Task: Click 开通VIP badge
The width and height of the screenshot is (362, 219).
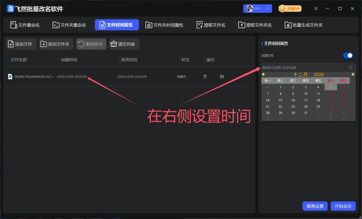Action: (290, 9)
